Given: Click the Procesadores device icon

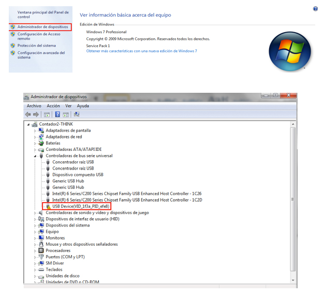Looking at the screenshot, I should 41,250.
